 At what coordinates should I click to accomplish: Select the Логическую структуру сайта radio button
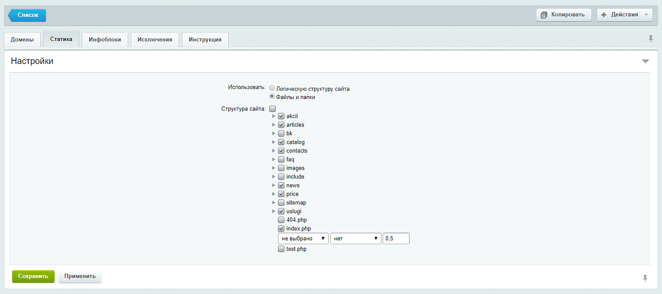[272, 88]
